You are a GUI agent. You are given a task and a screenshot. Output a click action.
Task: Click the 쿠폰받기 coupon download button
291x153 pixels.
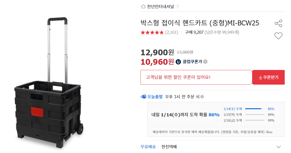click(268, 77)
